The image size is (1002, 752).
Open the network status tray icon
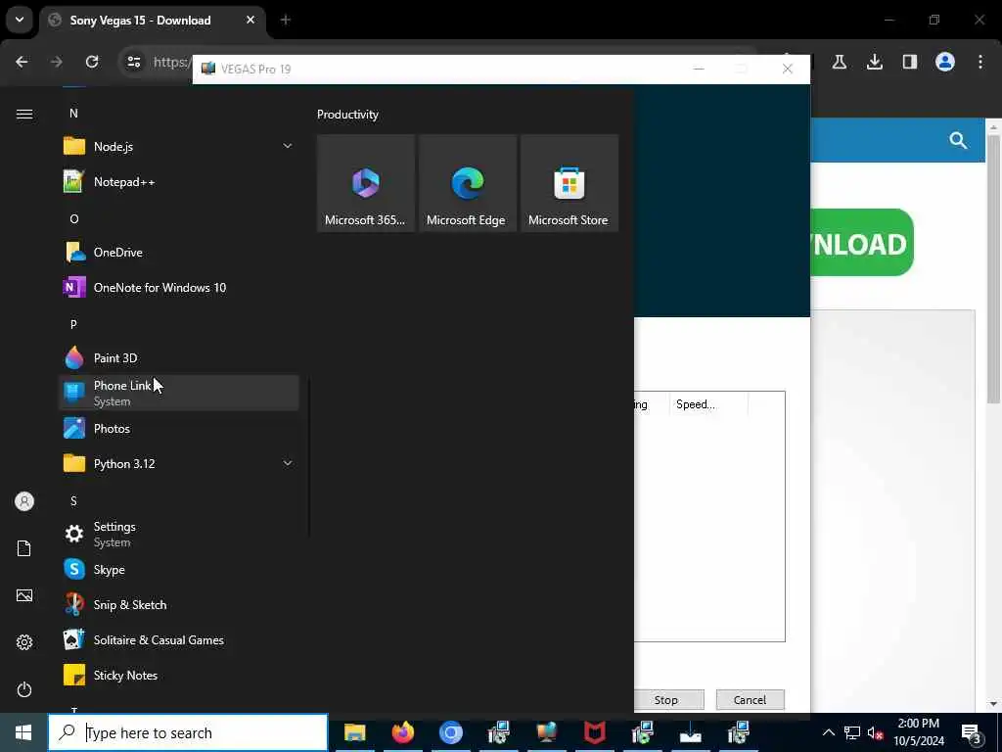852,732
